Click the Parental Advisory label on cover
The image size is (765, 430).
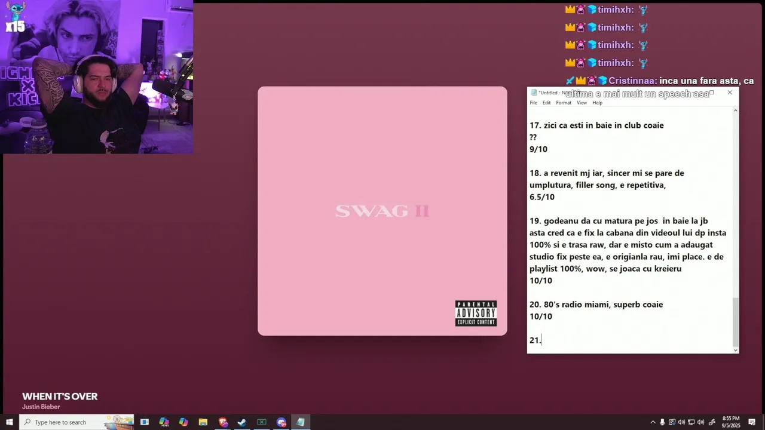pyautogui.click(x=476, y=314)
